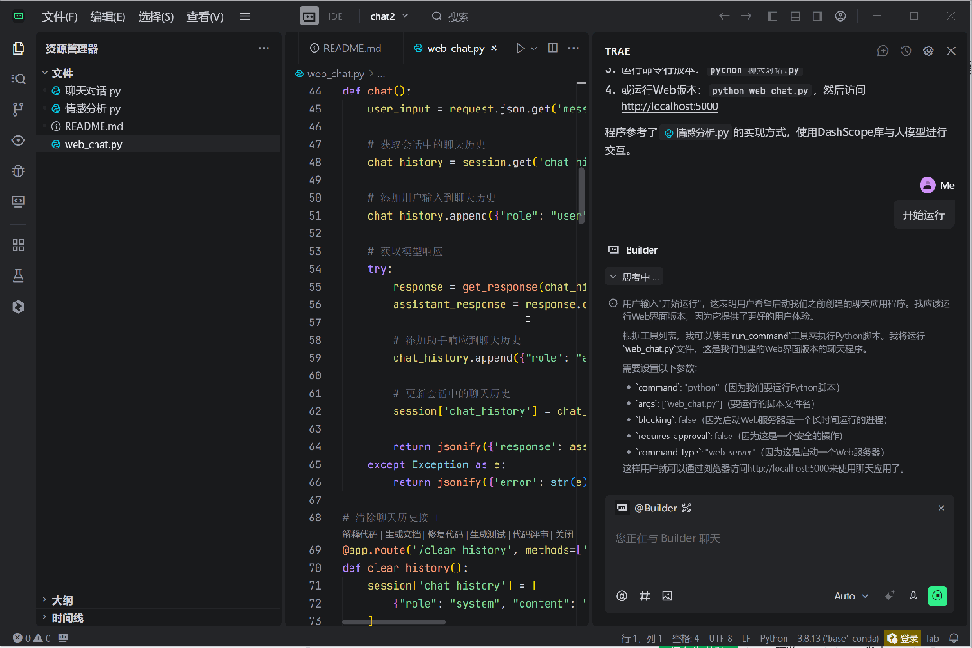Open the http://localhost:5000 link
Screen dimensions: 972x648
click(x=669, y=106)
